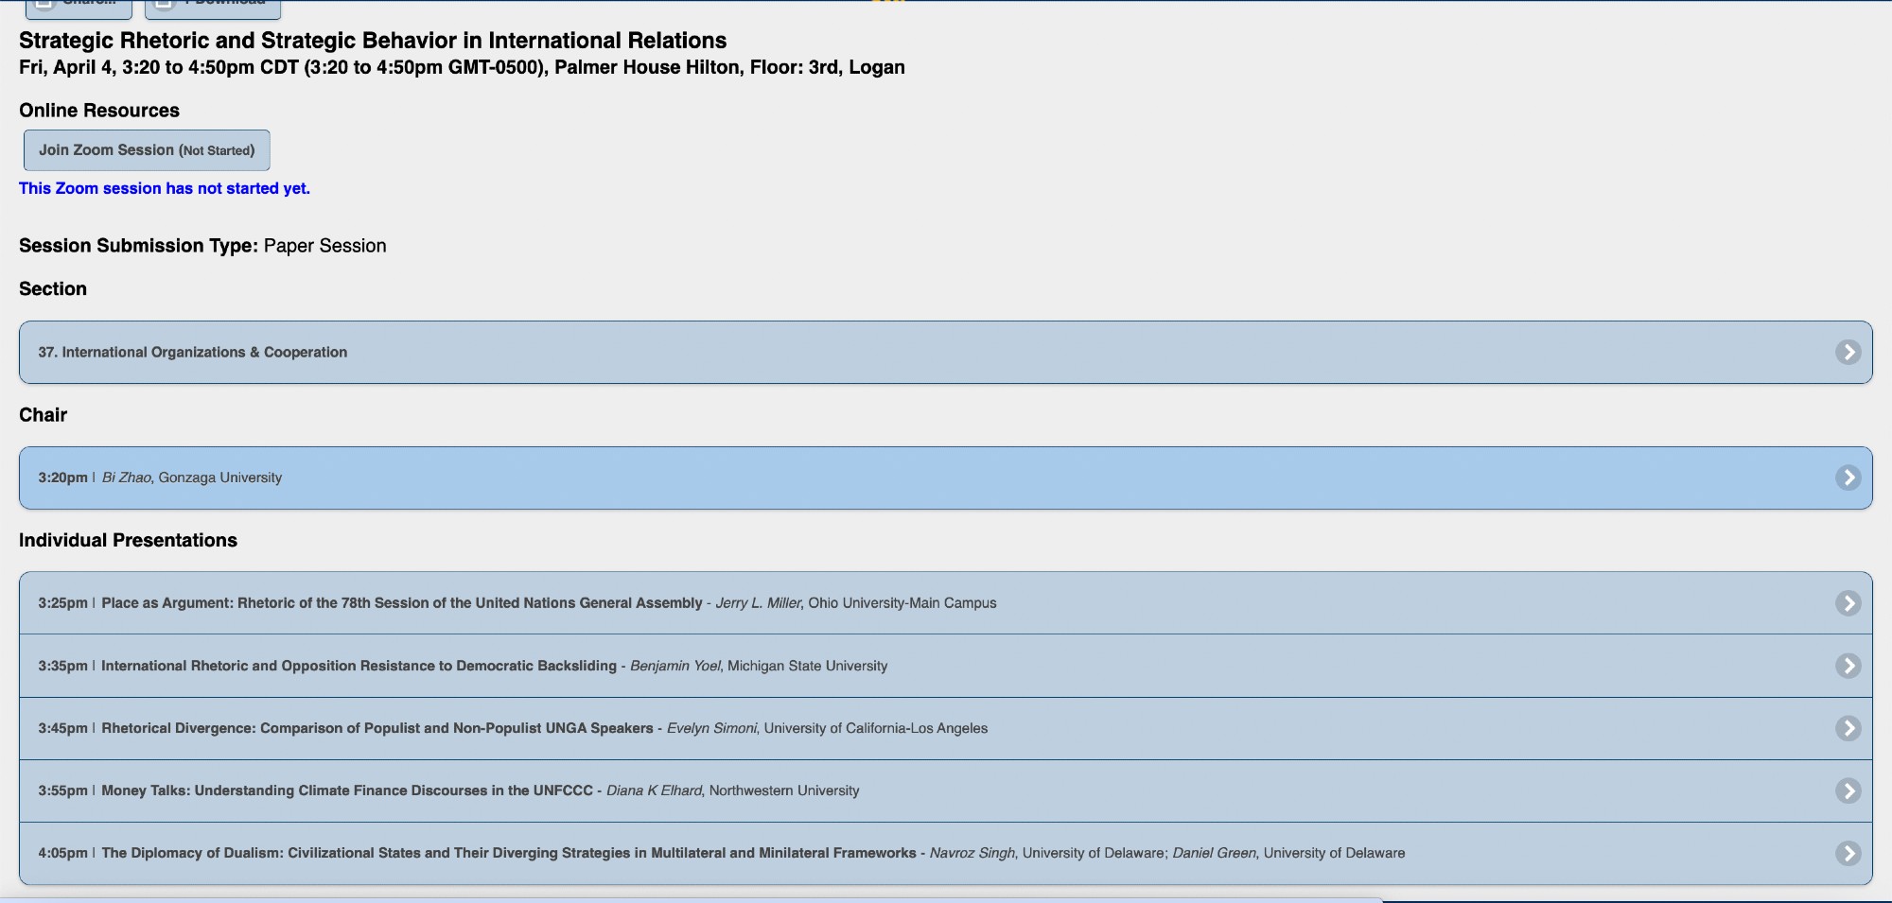Open International Rhetoric and Opposition Resistance paper

[x=359, y=666]
